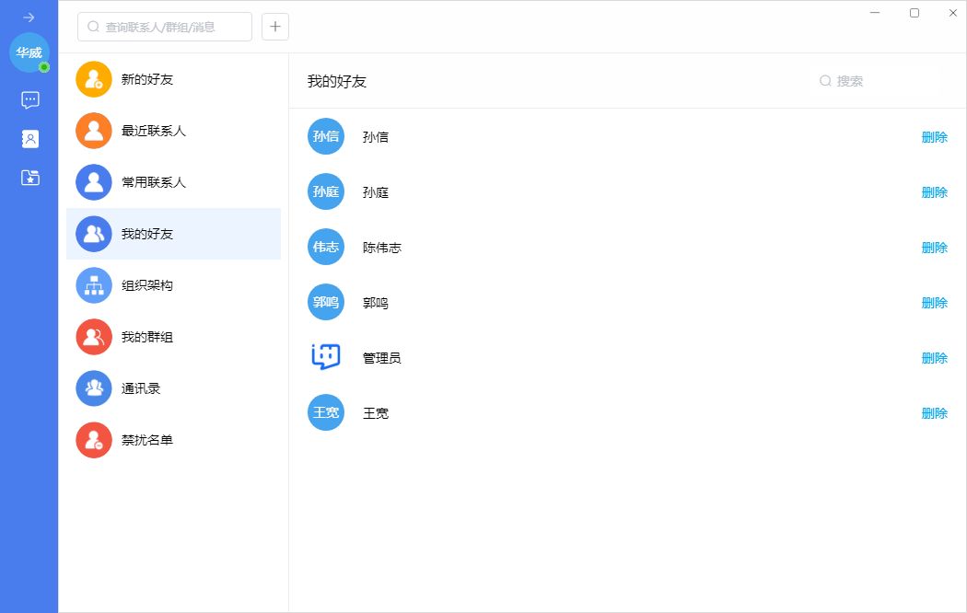Open 新的好友 category
967x613 pixels.
coord(147,79)
